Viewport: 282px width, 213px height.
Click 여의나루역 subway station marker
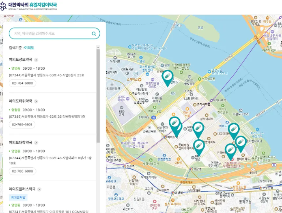pyautogui.click(x=211, y=100)
